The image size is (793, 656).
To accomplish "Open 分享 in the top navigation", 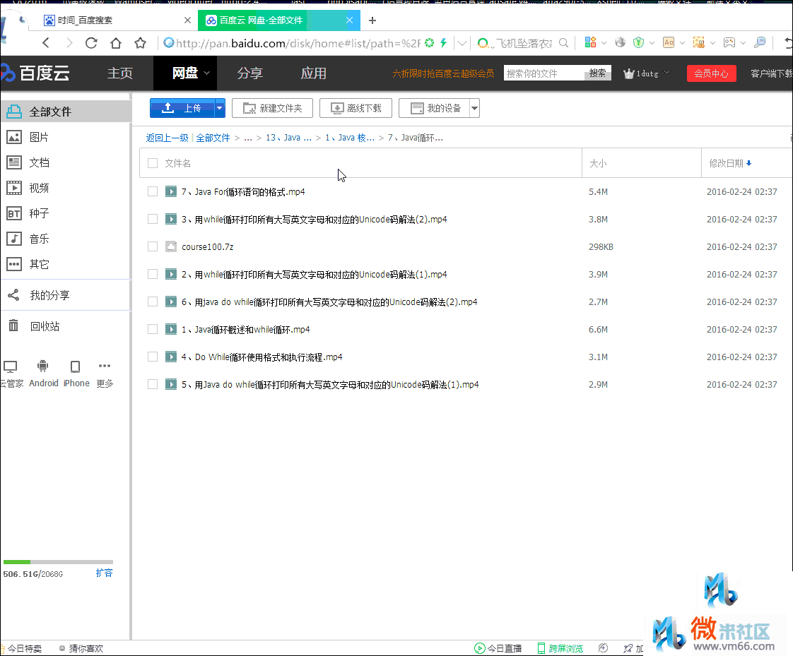I will (249, 73).
